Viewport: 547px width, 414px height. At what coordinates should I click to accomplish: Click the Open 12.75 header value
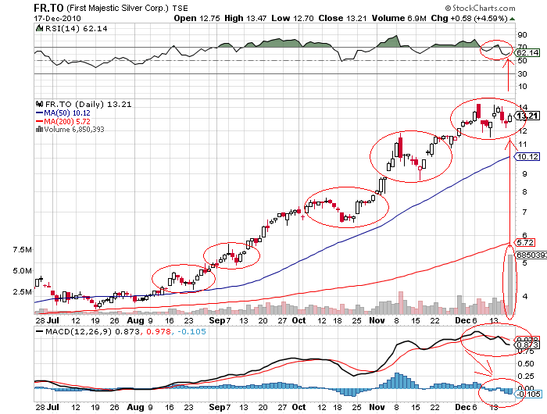(x=197, y=18)
